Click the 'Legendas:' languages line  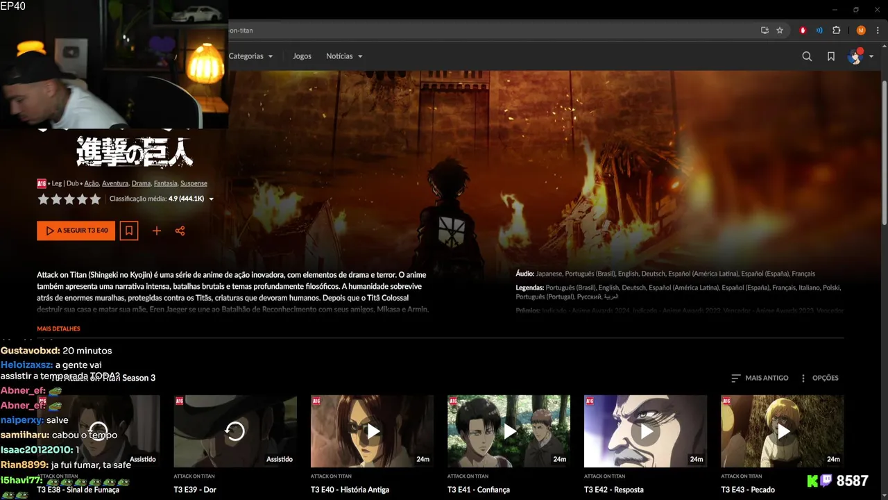pyautogui.click(x=678, y=292)
